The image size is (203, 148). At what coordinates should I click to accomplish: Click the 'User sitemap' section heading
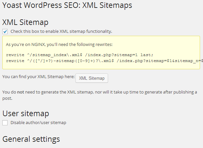pos(26,114)
